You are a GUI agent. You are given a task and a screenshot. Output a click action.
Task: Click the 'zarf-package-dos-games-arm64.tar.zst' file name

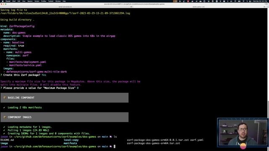point(153,143)
